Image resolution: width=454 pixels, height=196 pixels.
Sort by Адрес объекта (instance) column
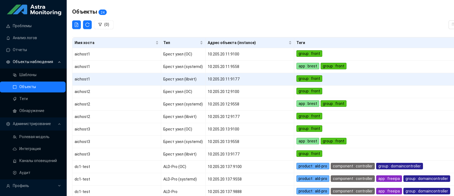(290, 43)
